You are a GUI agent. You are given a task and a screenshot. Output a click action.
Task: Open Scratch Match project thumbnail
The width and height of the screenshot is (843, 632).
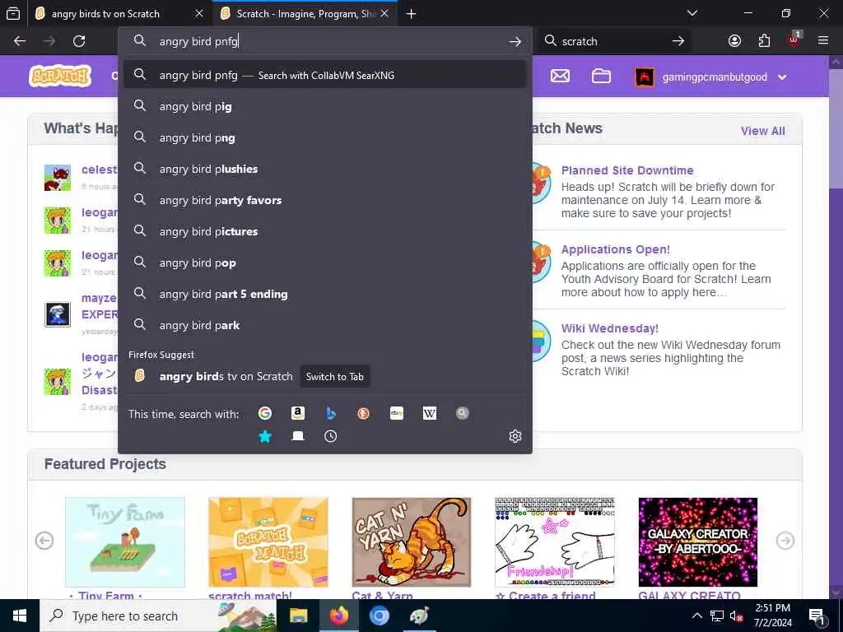pyautogui.click(x=268, y=541)
